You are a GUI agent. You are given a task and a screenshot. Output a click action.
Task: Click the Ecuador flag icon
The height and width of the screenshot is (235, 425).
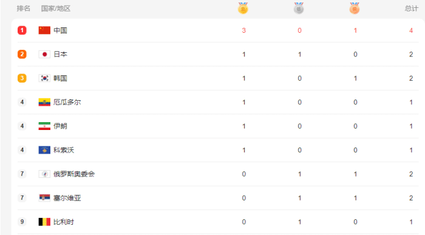44,102
